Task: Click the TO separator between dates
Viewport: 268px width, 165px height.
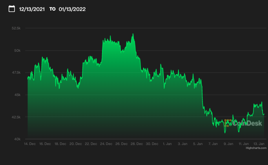Action: (53, 9)
